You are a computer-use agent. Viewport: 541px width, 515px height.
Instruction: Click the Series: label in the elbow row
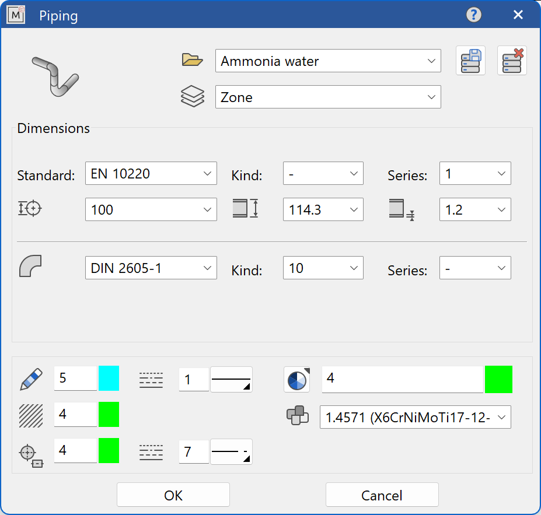coord(407,270)
